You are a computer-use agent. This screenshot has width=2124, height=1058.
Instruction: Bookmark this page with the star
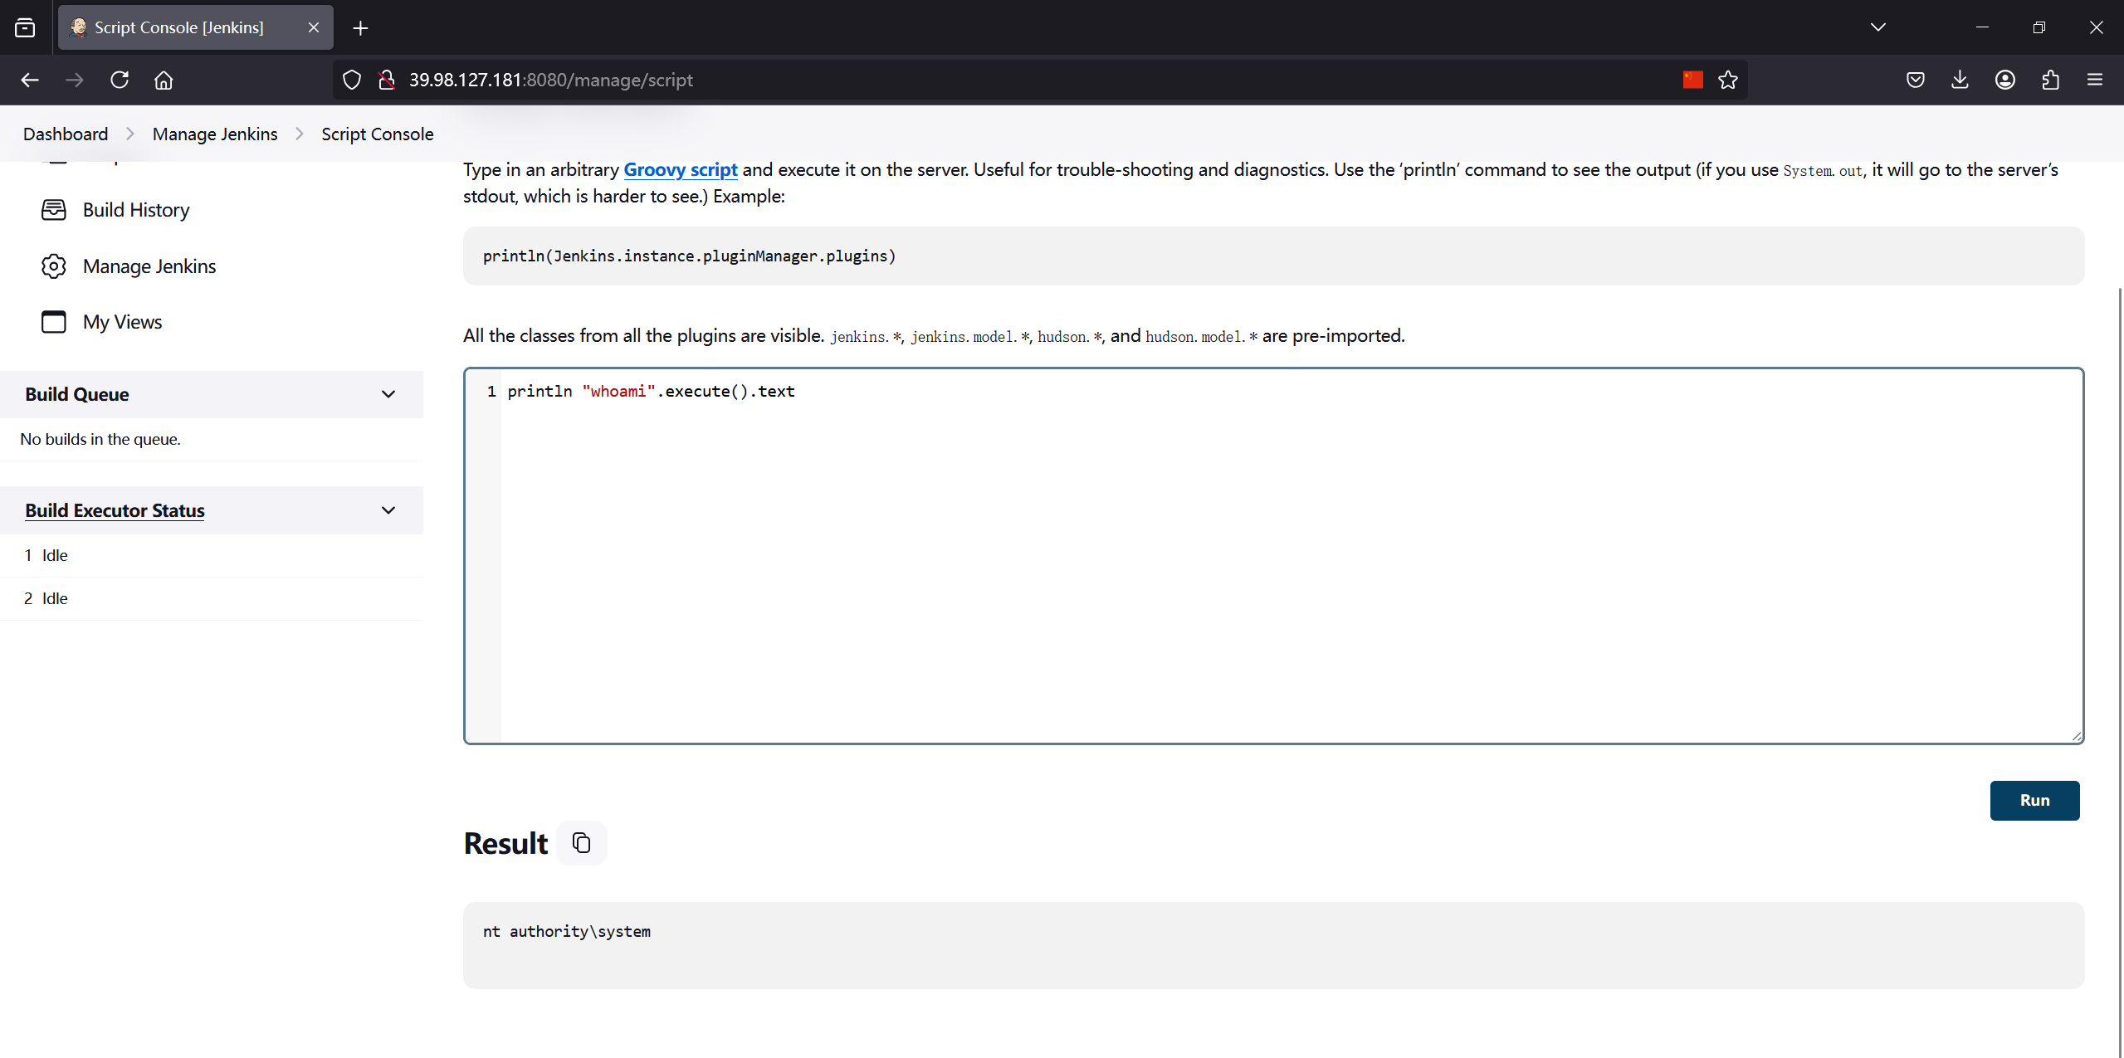[1728, 80]
